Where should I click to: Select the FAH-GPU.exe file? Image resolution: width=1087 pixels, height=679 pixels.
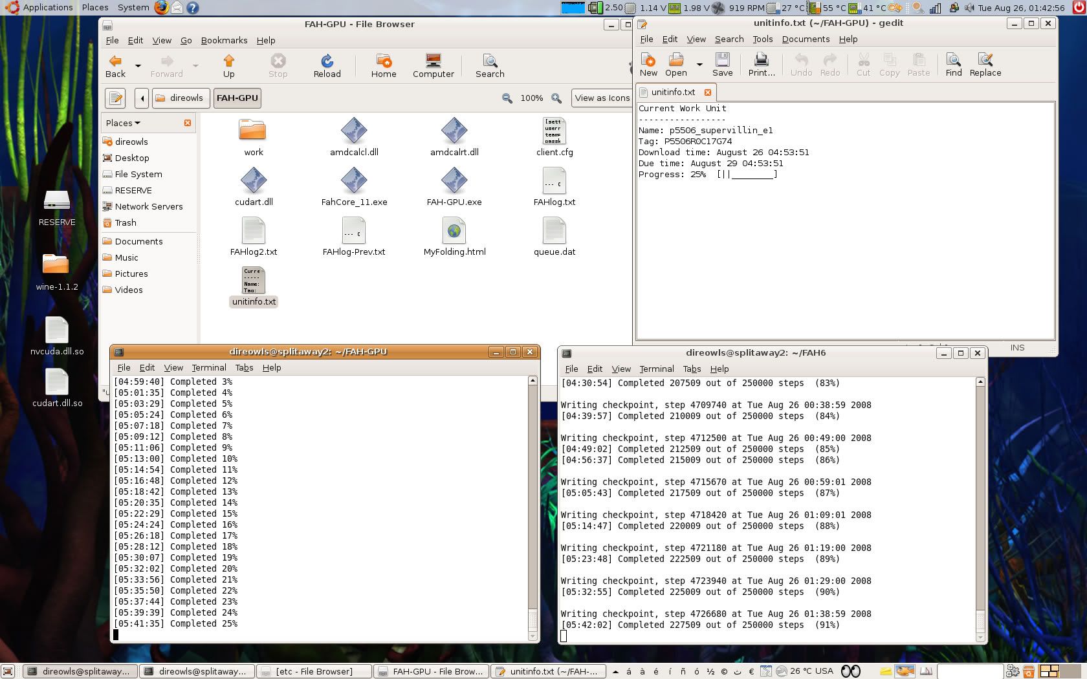pyautogui.click(x=454, y=188)
